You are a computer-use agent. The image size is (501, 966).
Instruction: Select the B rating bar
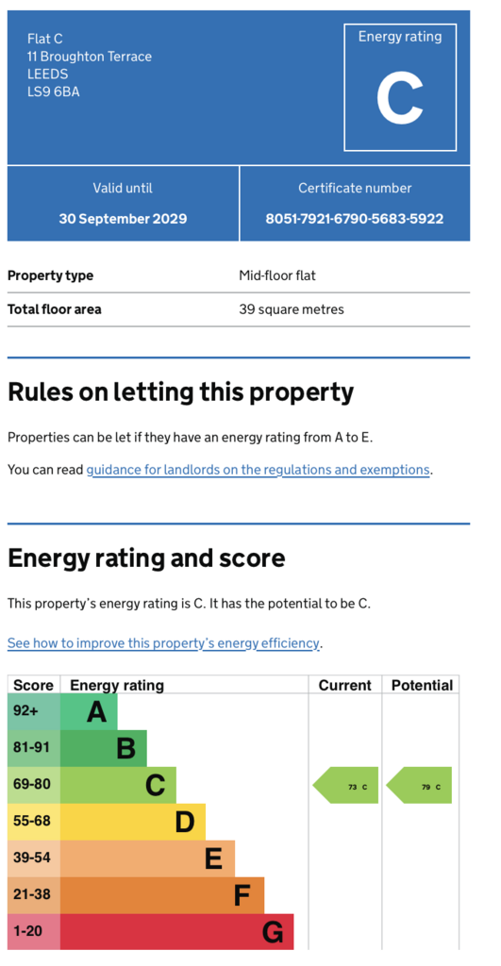[104, 748]
